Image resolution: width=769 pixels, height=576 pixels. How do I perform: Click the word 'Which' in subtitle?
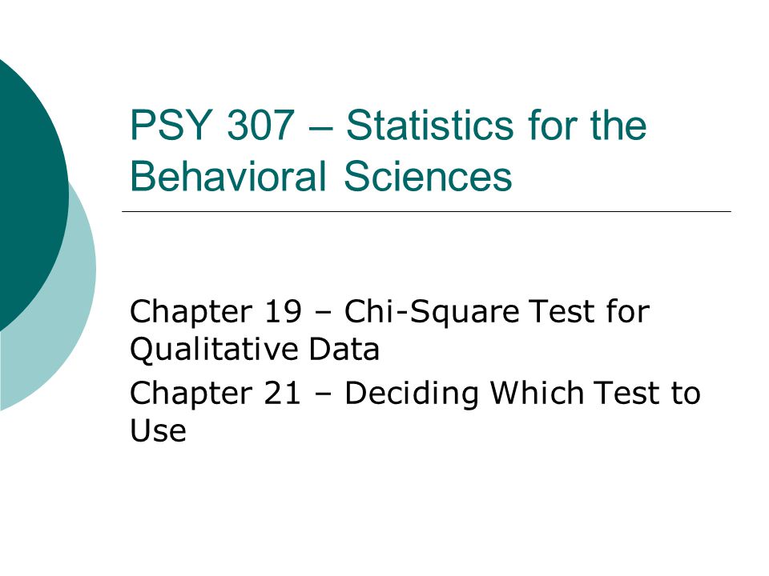(537, 392)
